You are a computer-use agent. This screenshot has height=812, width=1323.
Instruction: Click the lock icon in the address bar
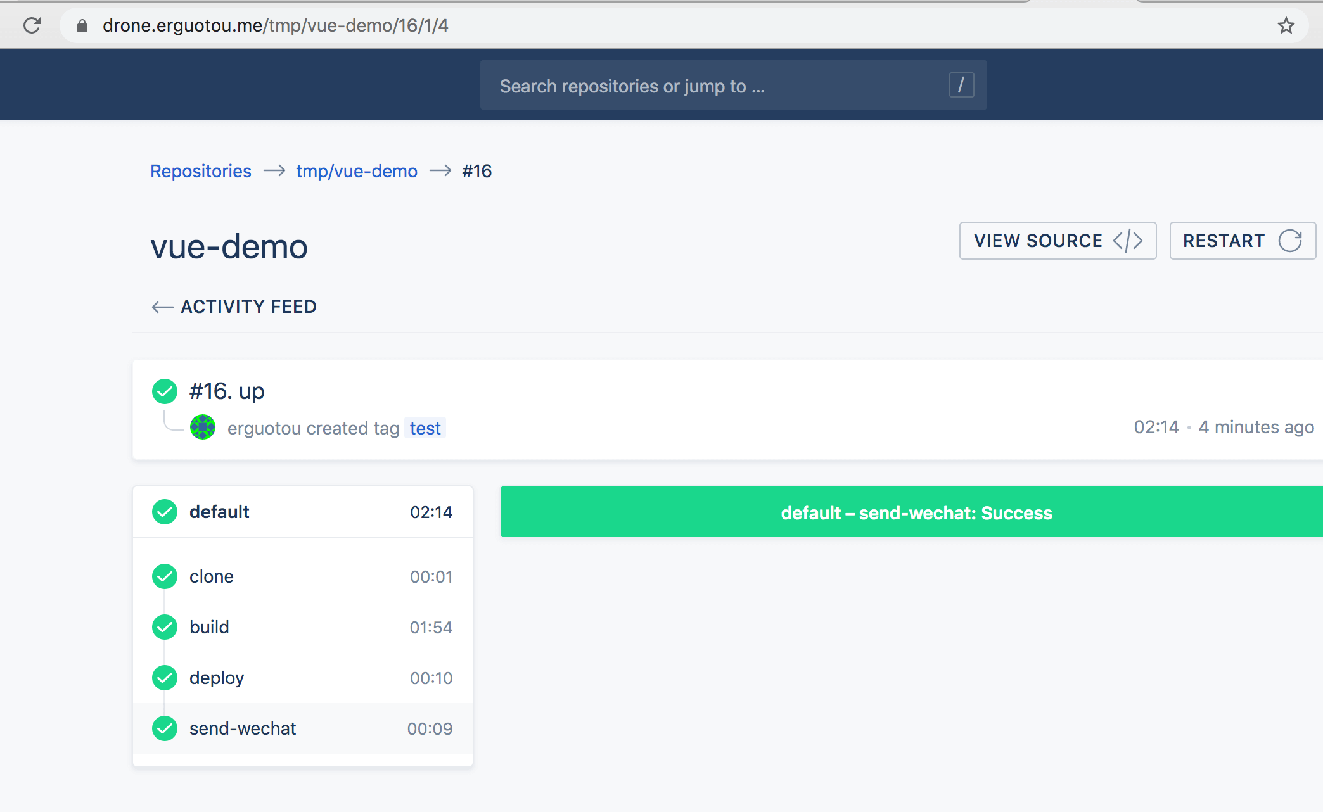point(82,25)
